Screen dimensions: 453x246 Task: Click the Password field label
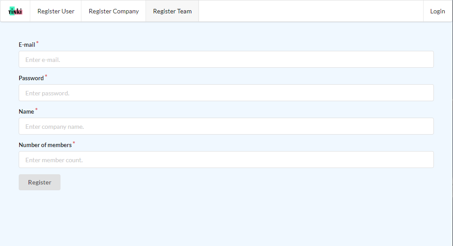31,78
